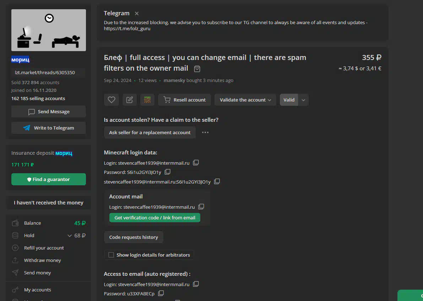The image size is (423, 301).
Task: Expand the Hold amount chevron
Action: point(70,236)
